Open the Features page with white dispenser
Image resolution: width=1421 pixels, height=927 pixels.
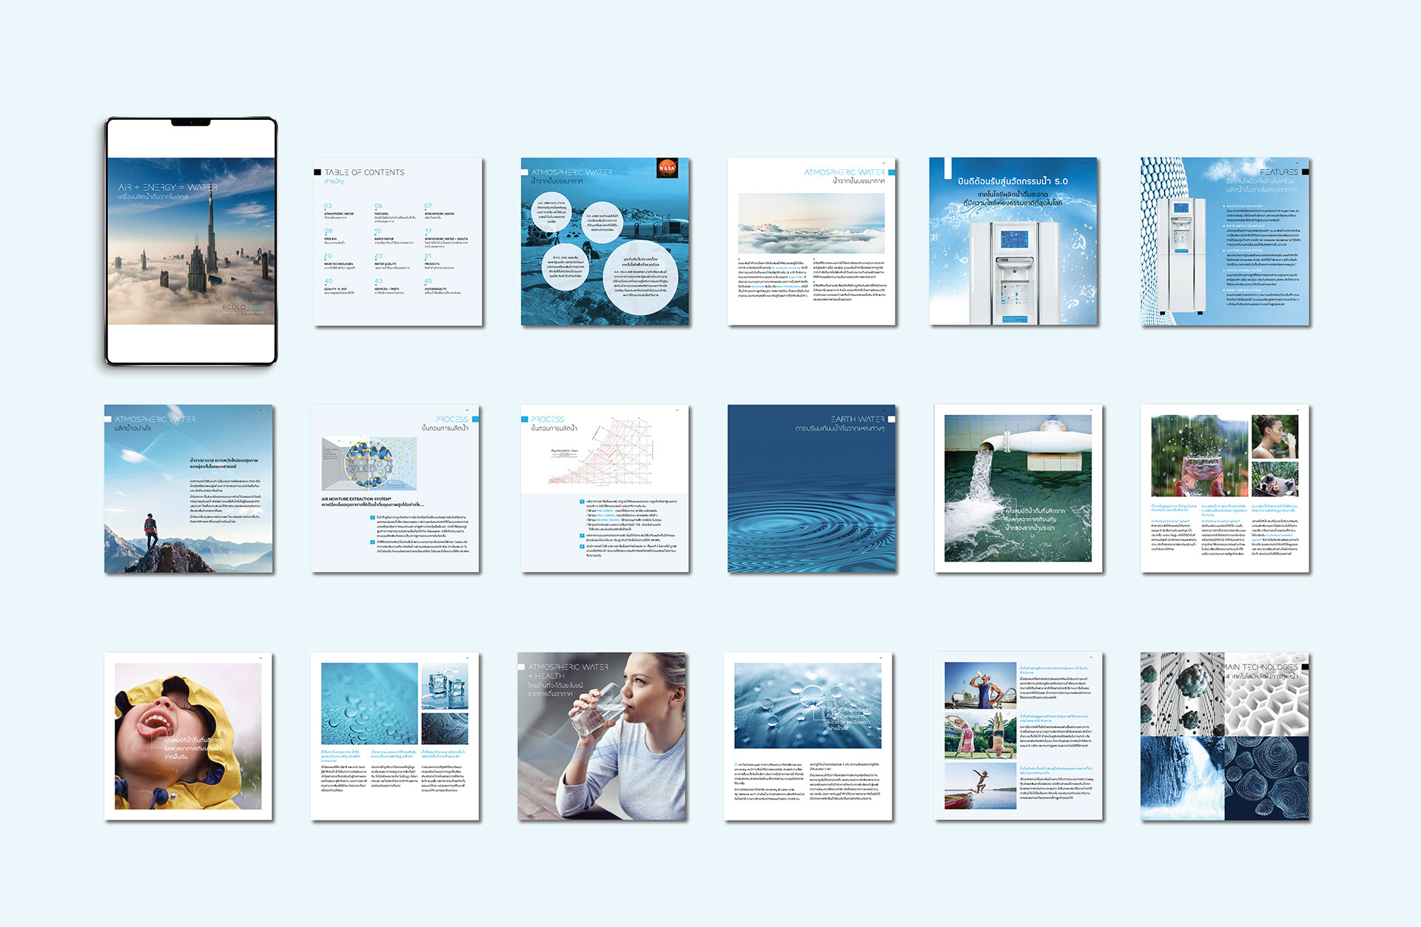[1225, 242]
